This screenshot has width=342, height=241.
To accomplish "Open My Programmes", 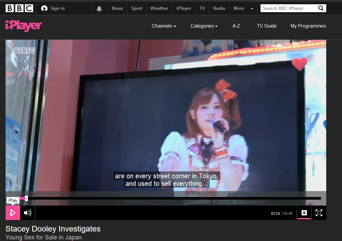I will (x=308, y=26).
